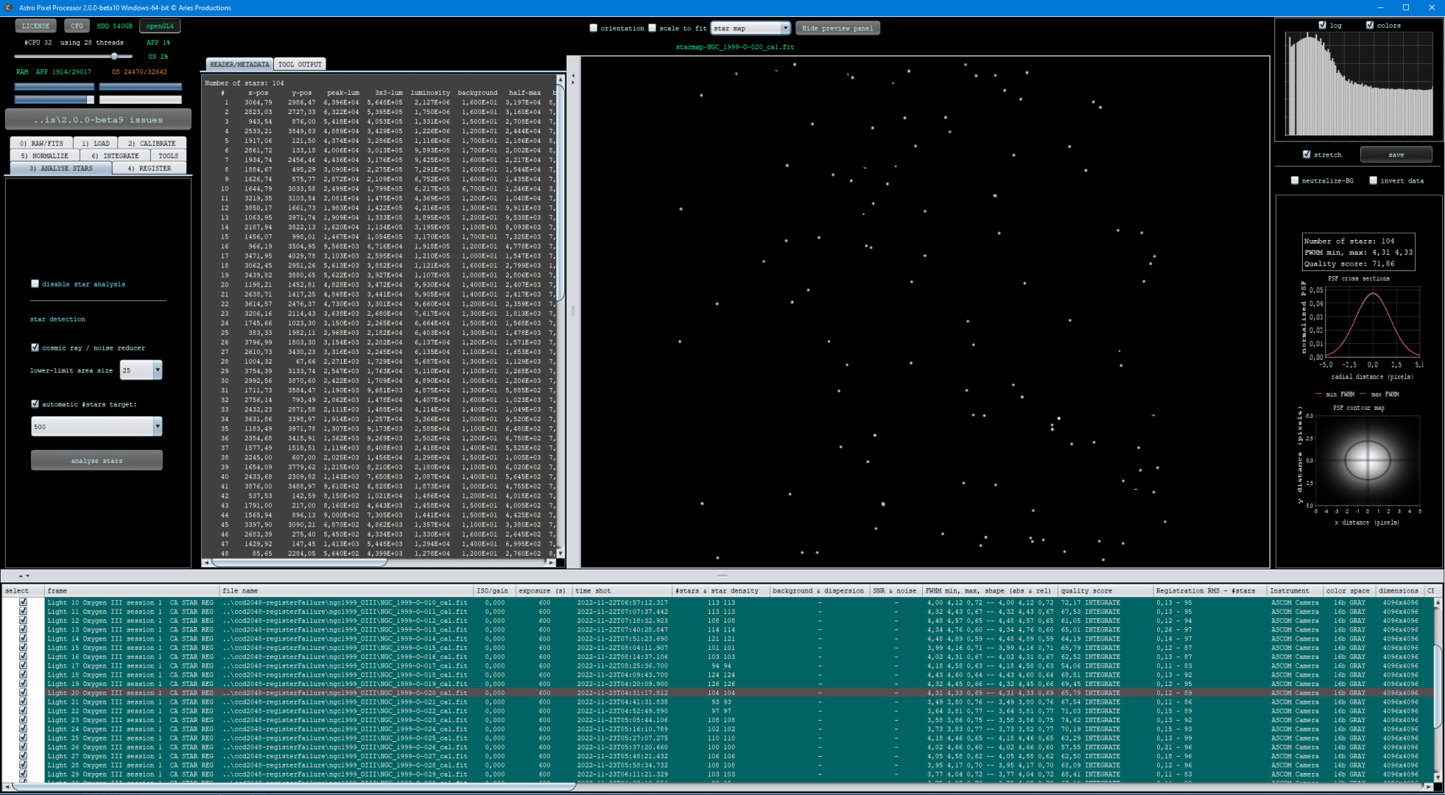Click star table scroll-right arrow
Viewport: 1445px width, 795px height.
[x=551, y=562]
